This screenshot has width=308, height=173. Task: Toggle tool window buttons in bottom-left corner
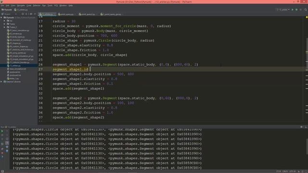(x=2, y=172)
